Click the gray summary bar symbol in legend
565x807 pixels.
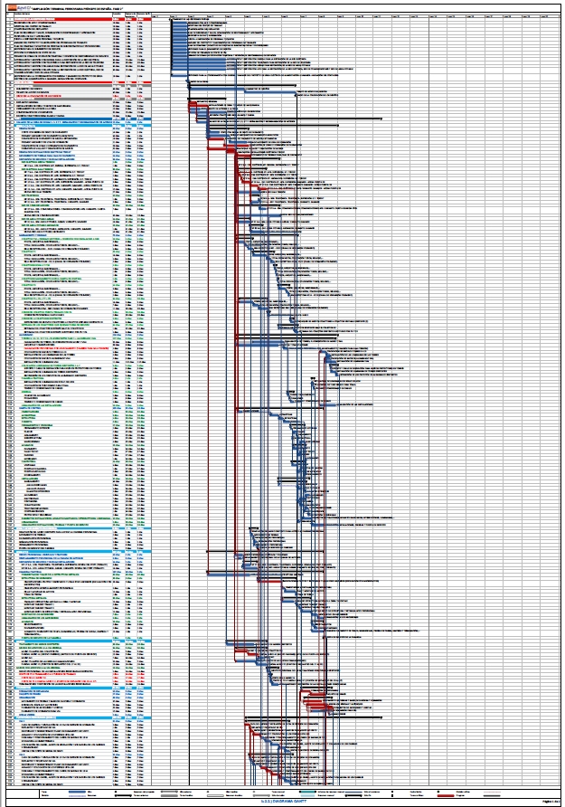[x=169, y=792]
